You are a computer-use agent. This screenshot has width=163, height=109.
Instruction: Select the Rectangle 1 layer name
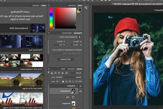[66, 103]
